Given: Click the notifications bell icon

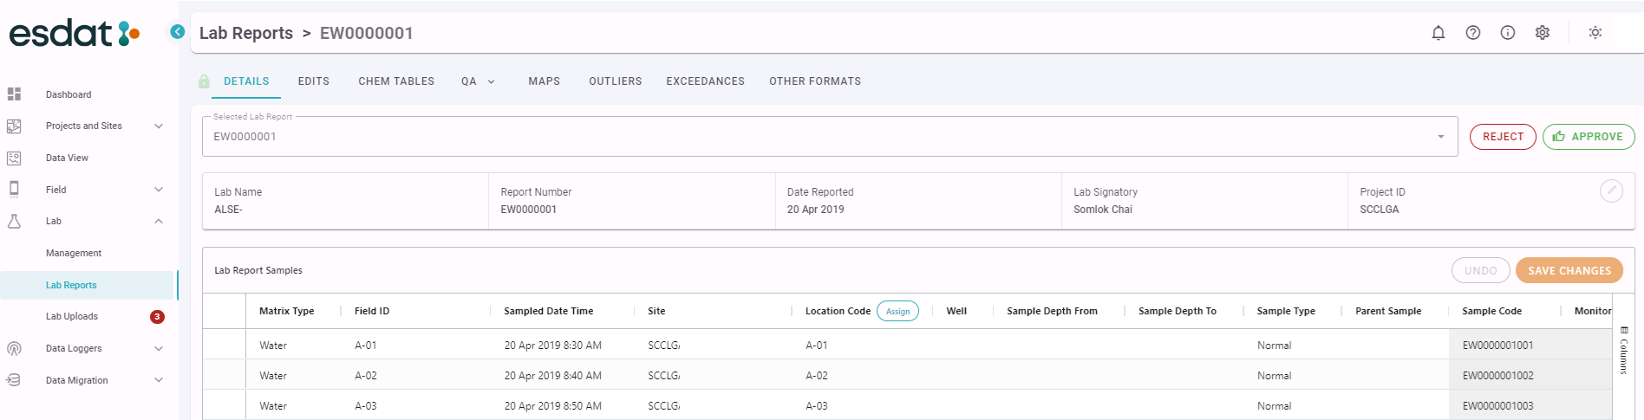Looking at the screenshot, I should 1438,33.
